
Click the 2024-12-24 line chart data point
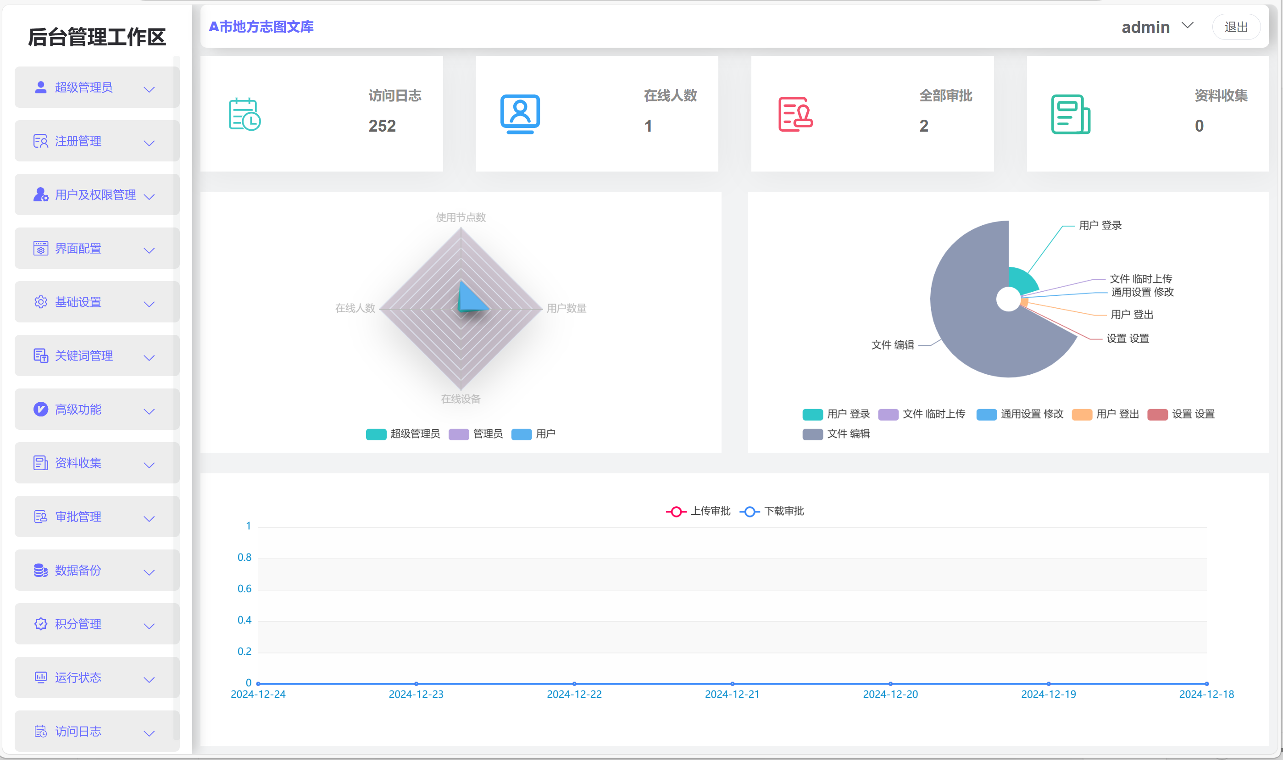click(x=258, y=684)
